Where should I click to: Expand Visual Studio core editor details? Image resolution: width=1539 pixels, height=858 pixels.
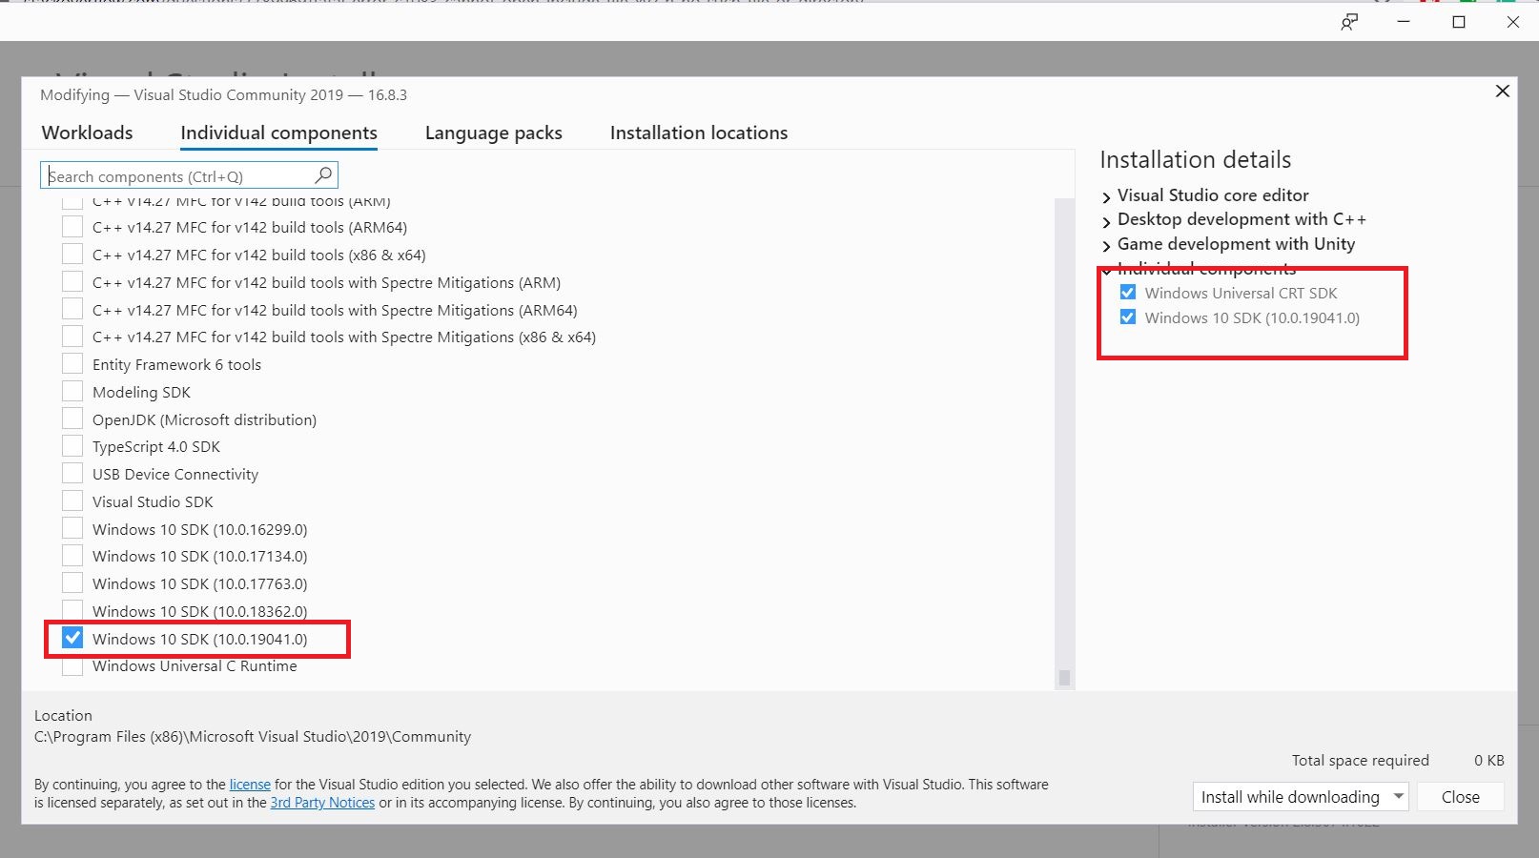[1106, 196]
